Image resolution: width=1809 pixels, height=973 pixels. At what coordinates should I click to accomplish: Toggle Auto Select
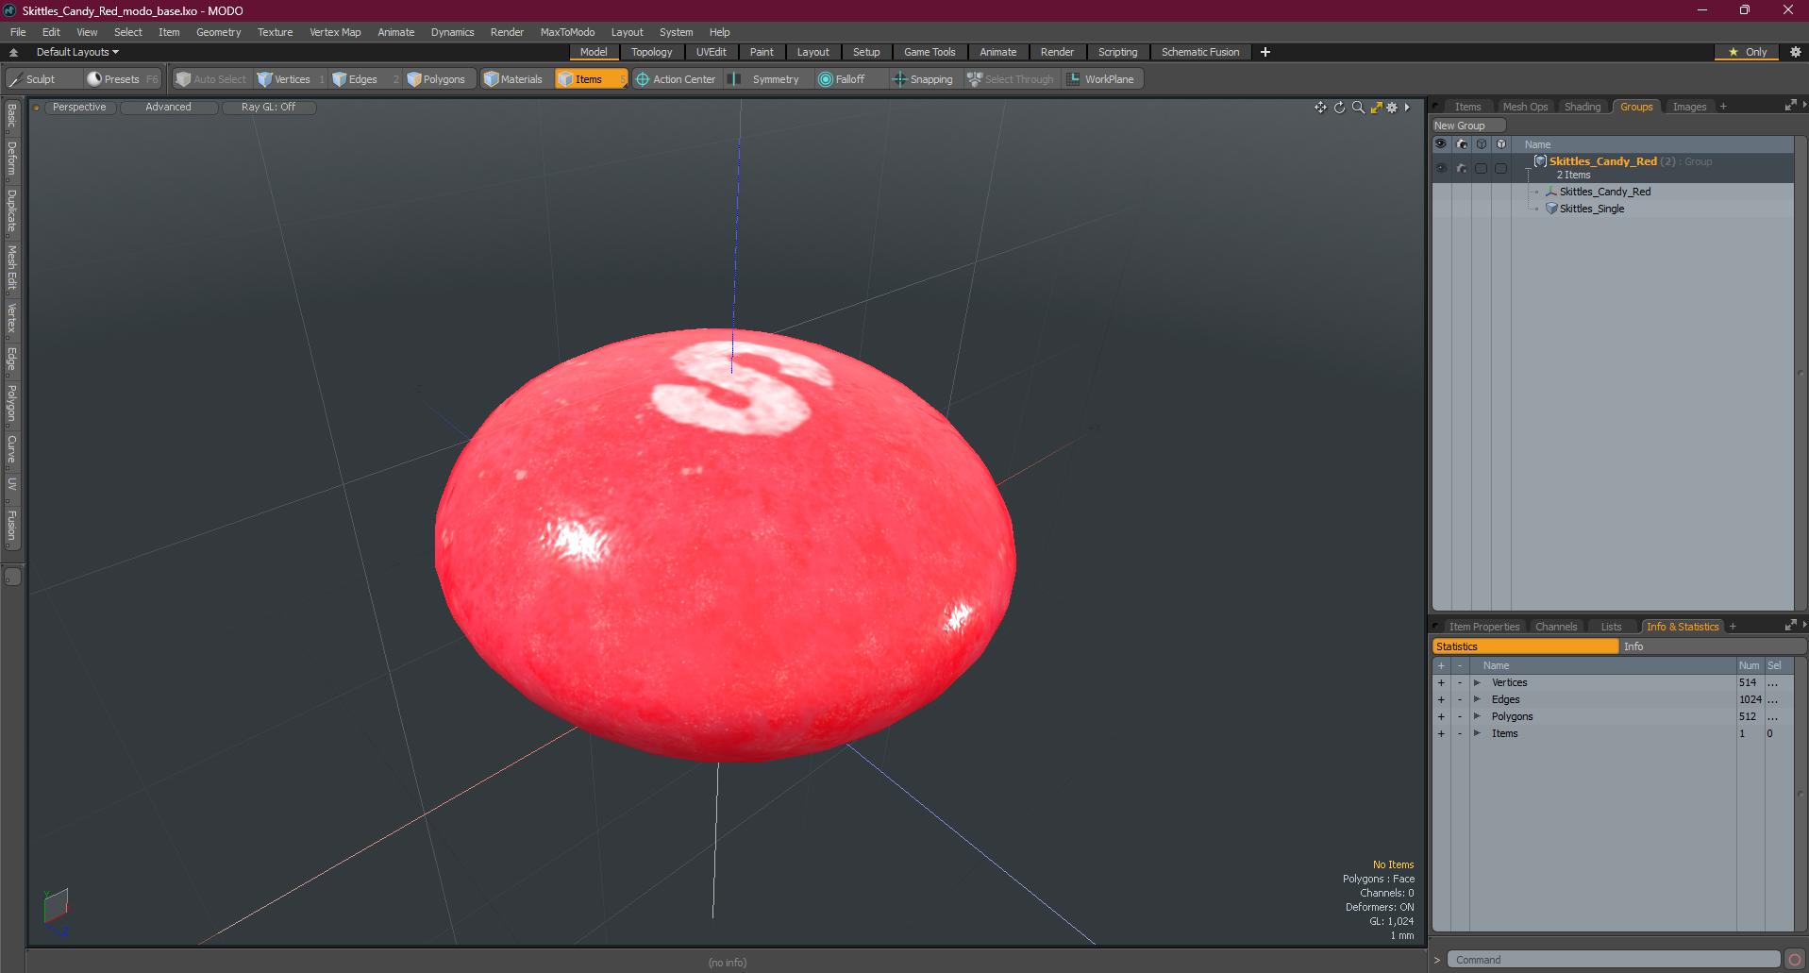click(x=211, y=79)
